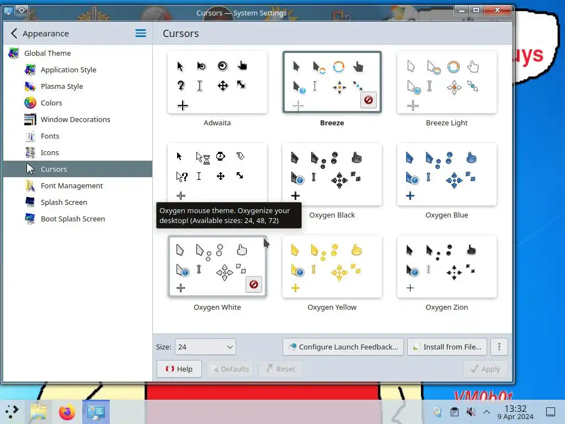Click the Icons category icon
The width and height of the screenshot is (565, 424).
point(30,152)
